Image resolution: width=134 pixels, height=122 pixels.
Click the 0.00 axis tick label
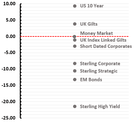coord(11,36)
